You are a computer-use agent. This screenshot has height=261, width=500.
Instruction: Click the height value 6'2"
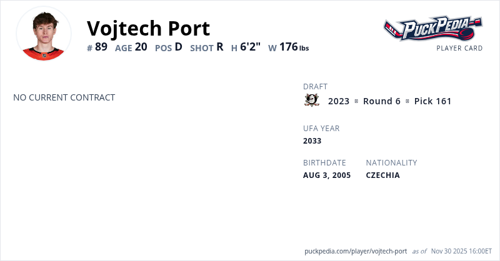pos(250,47)
